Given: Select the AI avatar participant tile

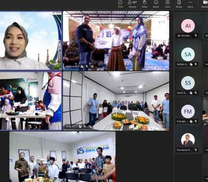Looking at the screenshot, I should click(188, 26).
